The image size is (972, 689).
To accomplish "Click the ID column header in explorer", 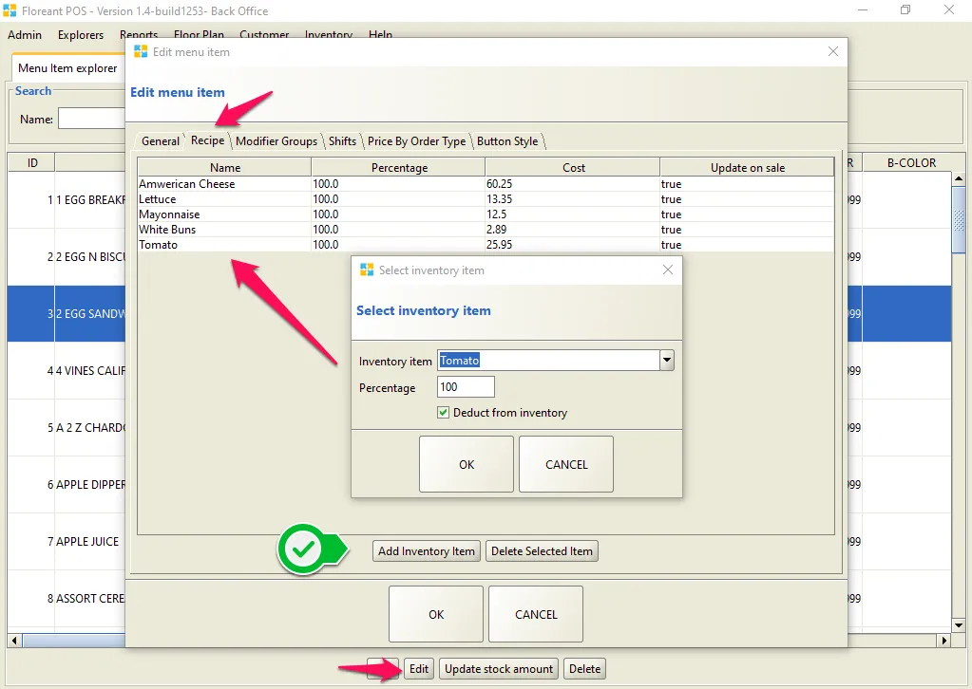I will tap(31, 163).
